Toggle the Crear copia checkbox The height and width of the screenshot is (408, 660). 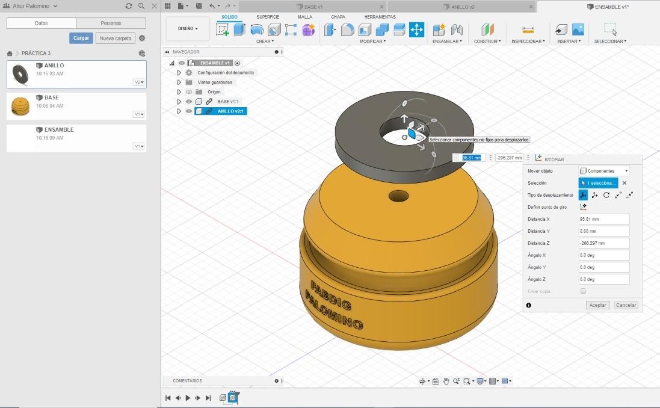(x=583, y=291)
